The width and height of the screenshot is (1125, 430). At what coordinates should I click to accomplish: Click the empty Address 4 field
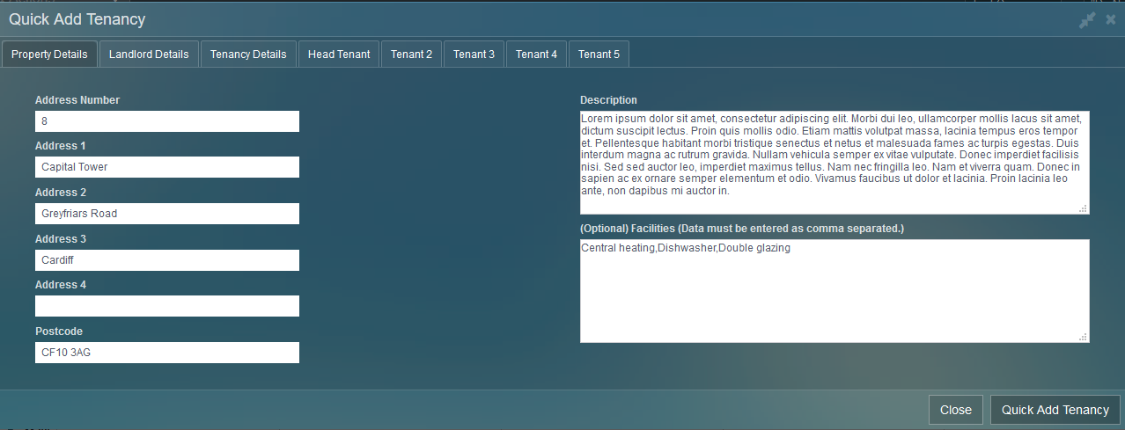[167, 306]
